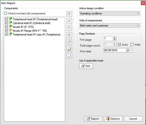Viewport: 146px width, 125px height.
Task: Click the yellow flag beside Nozzle #1 Flange
Action: pyautogui.click(x=11, y=30)
